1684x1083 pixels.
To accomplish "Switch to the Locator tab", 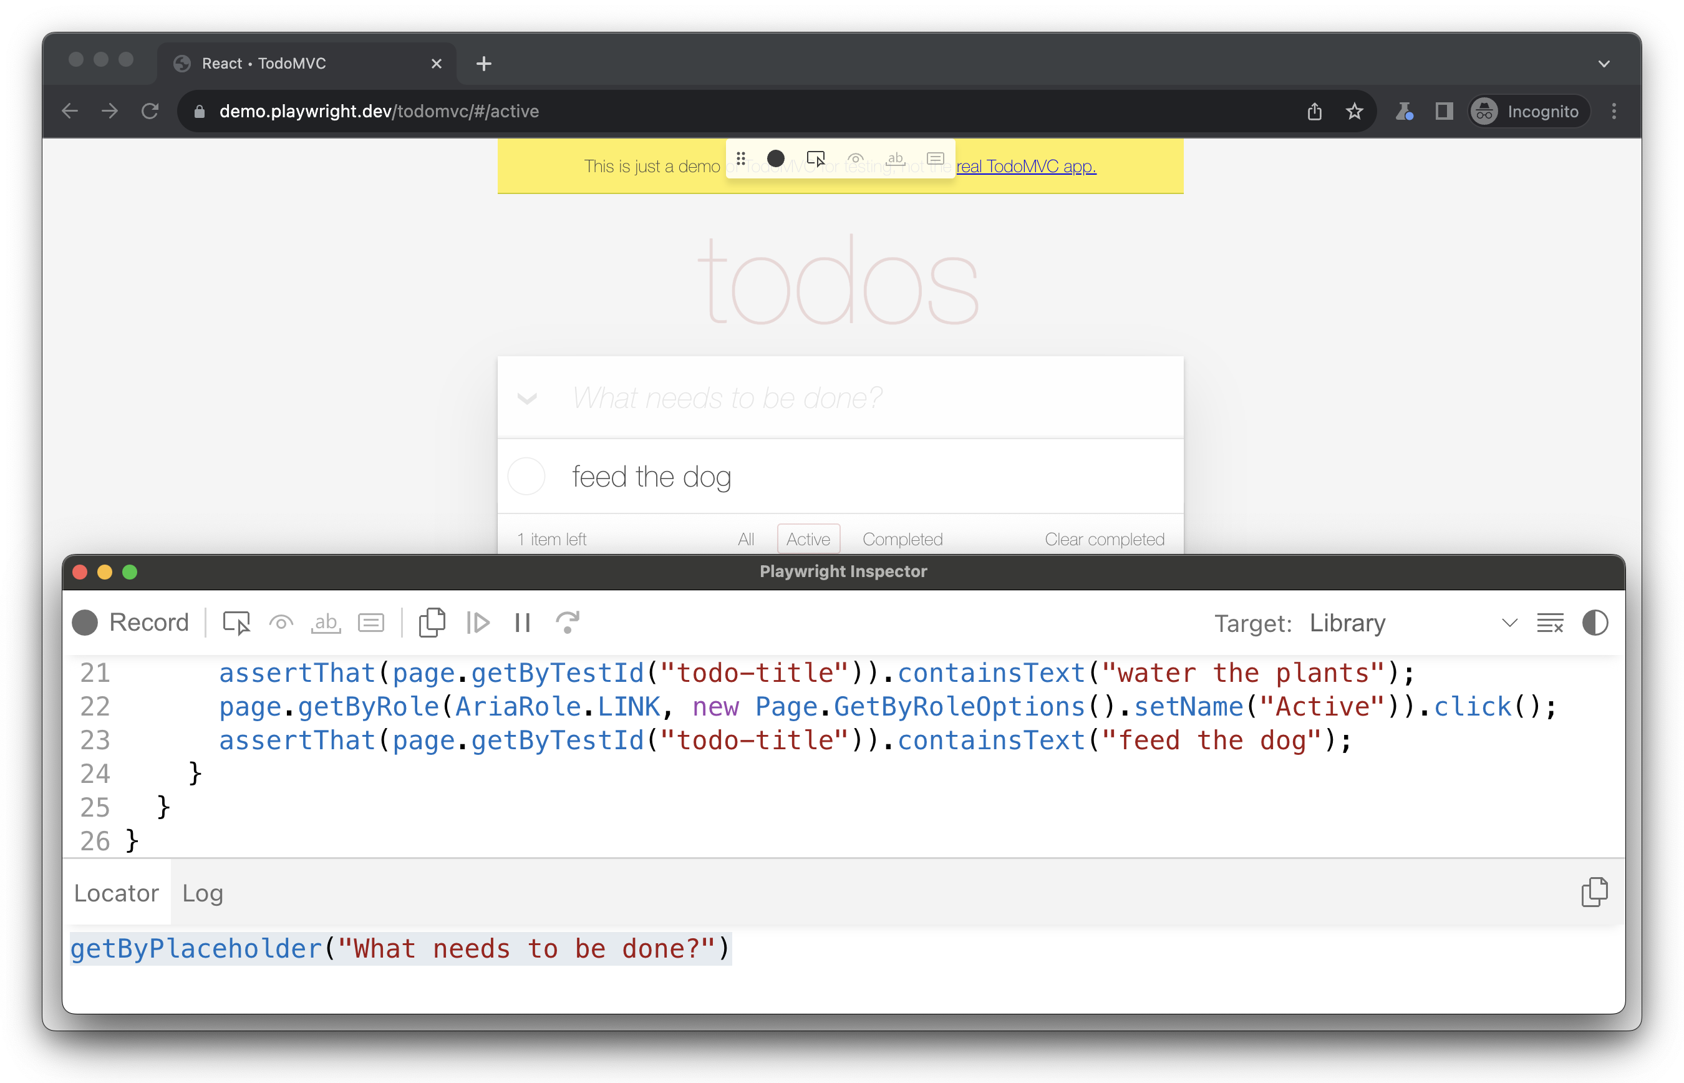I will pos(117,893).
